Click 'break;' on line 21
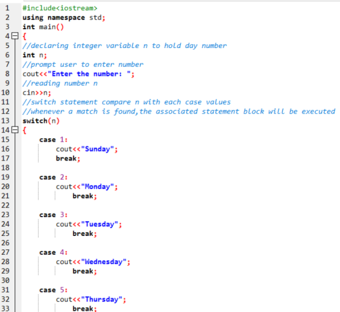 click(x=85, y=196)
